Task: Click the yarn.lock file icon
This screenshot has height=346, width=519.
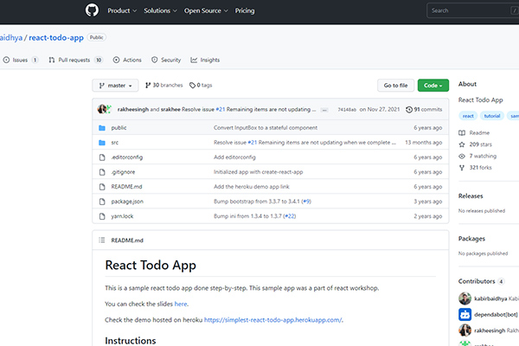Action: (102, 216)
